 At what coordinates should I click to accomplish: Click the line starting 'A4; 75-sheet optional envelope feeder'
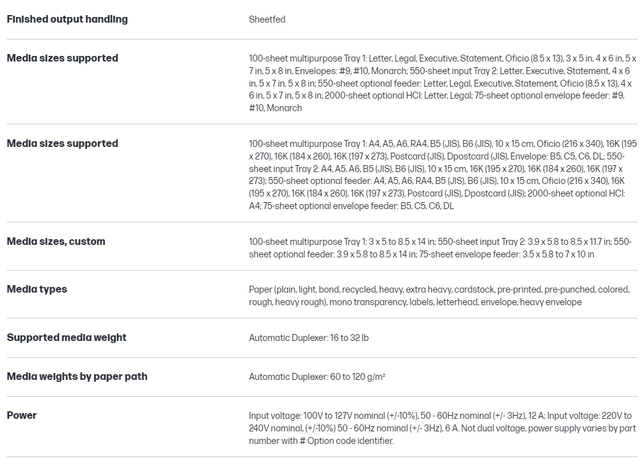click(x=351, y=206)
